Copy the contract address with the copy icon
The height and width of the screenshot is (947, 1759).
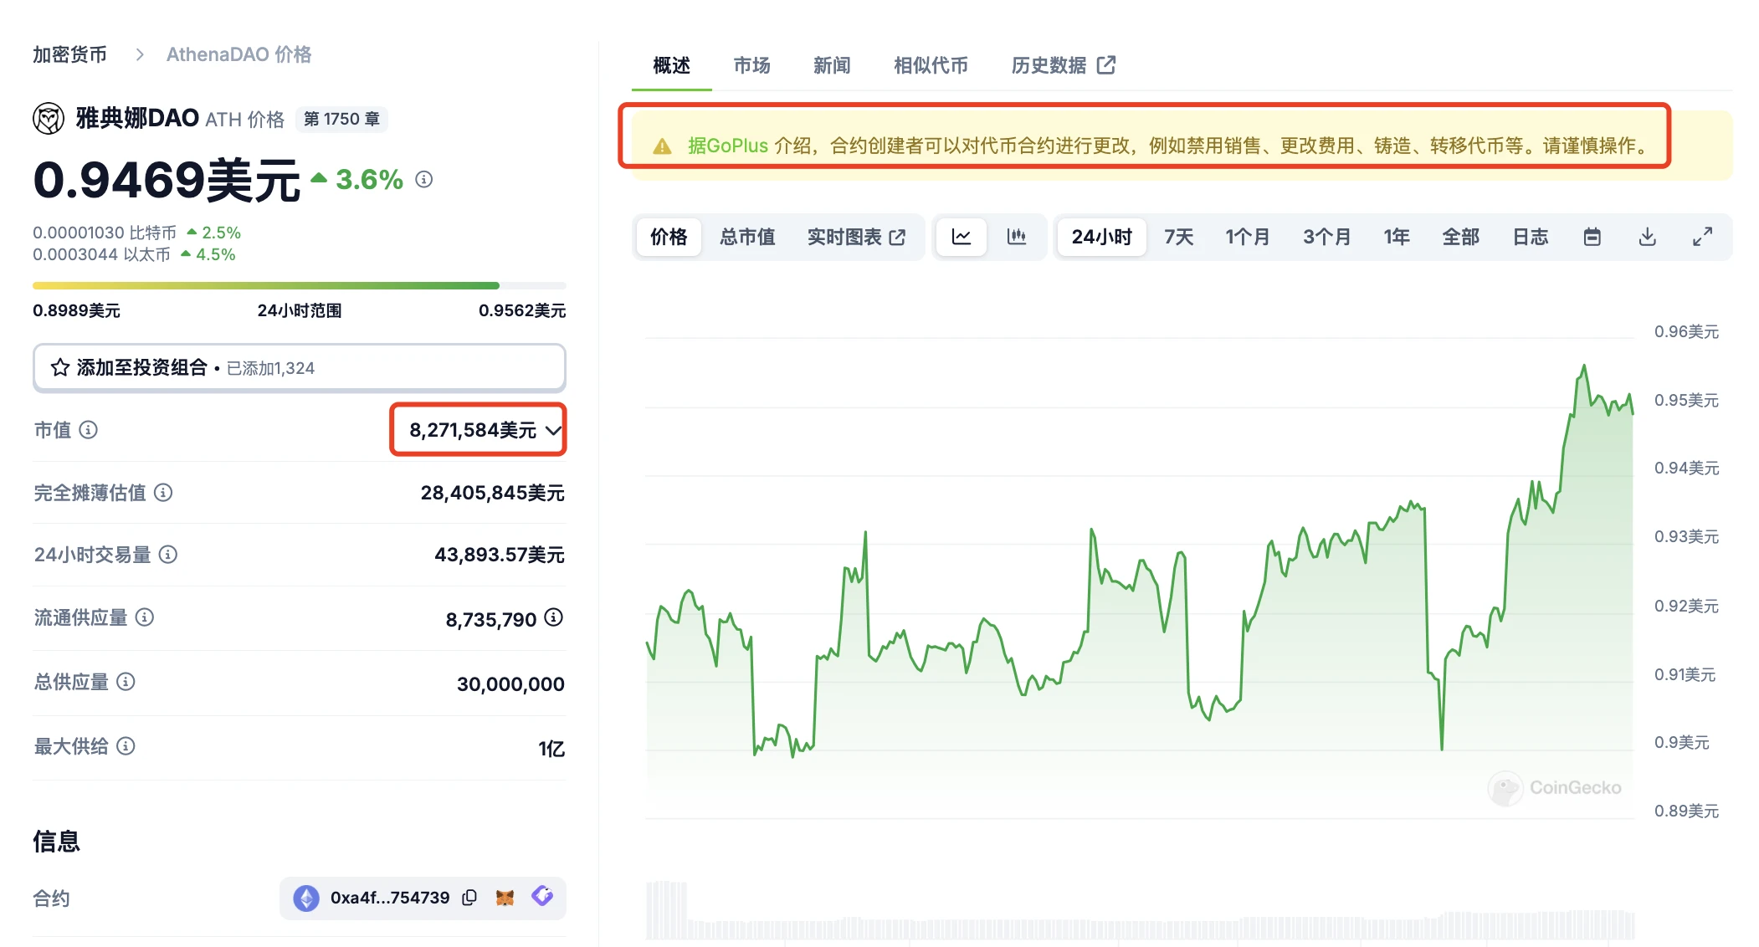pos(469,897)
